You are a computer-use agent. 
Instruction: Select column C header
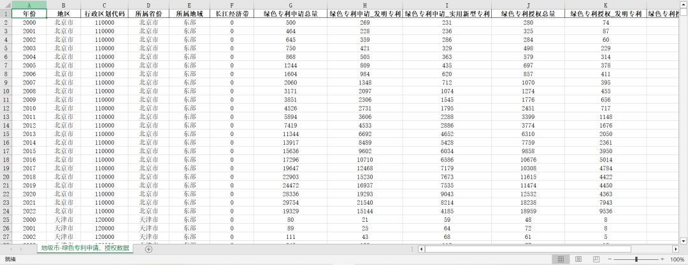tap(104, 5)
